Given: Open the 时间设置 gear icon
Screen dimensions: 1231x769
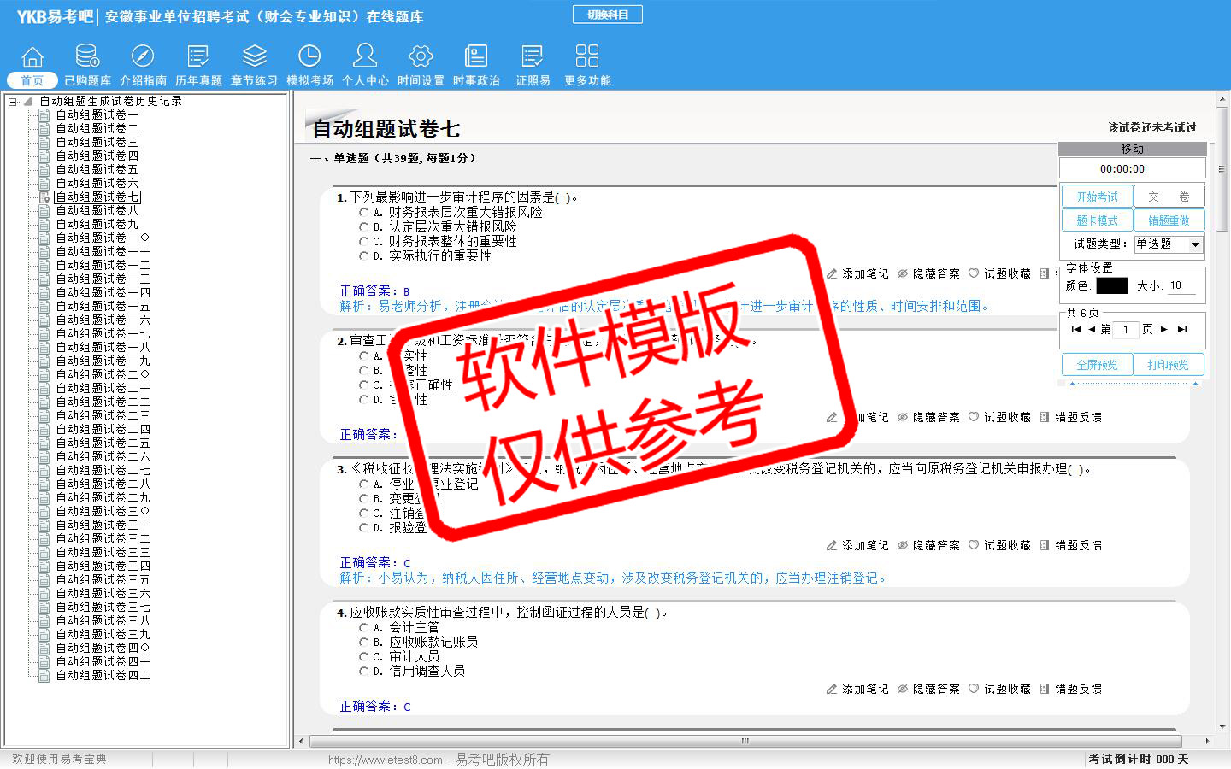Looking at the screenshot, I should pyautogui.click(x=421, y=57).
